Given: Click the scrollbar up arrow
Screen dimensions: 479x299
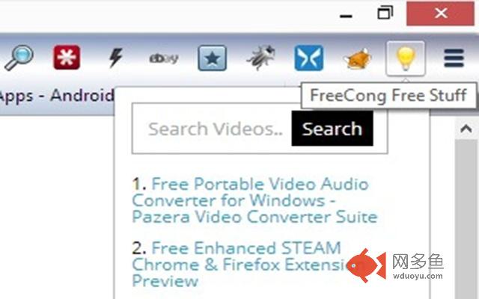Looking at the screenshot, I should click(x=466, y=129).
